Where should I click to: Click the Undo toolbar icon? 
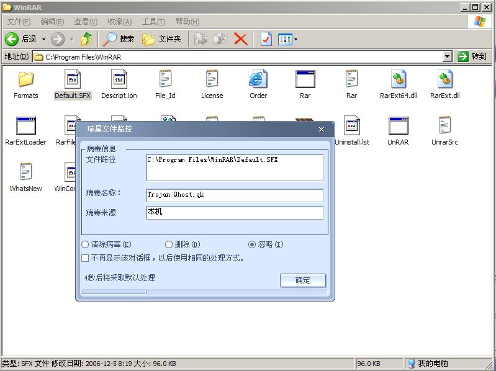(x=266, y=39)
